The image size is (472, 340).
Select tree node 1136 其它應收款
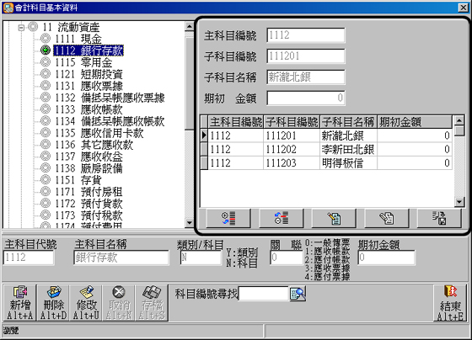[94, 145]
